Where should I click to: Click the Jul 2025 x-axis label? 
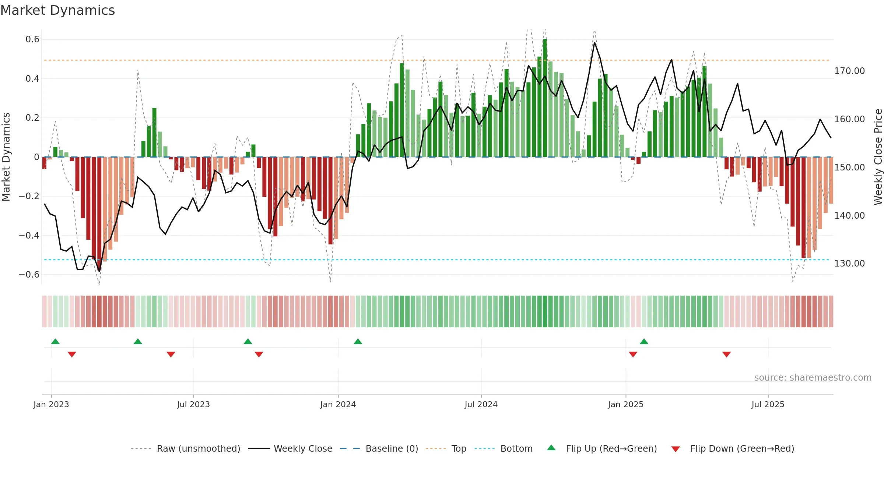768,404
